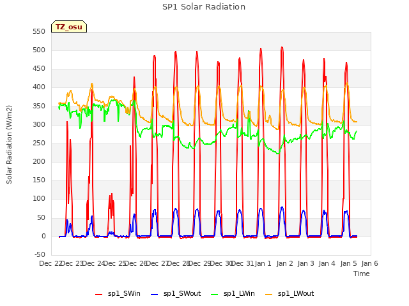Click the orange sp1_LWout legend swatch

(x=268, y=295)
